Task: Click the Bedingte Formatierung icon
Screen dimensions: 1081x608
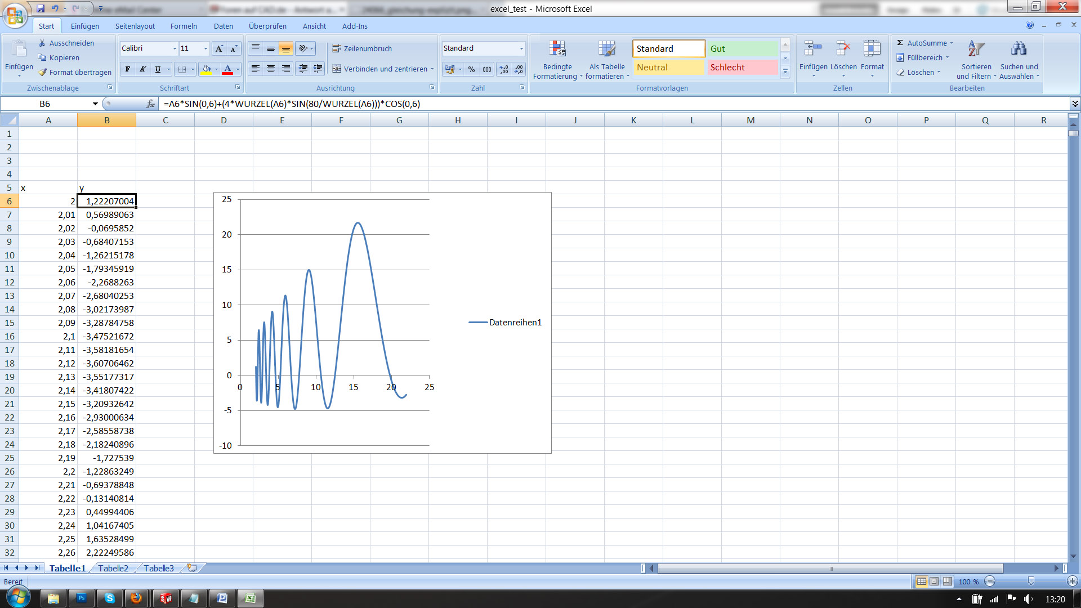Action: click(557, 50)
